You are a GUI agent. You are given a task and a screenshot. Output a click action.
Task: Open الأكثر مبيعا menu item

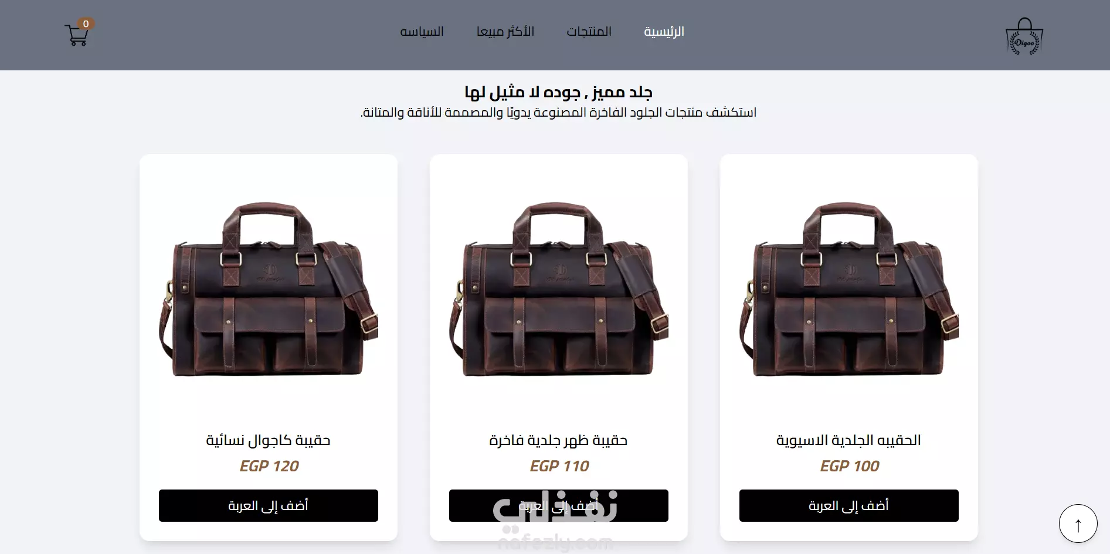[x=505, y=32]
